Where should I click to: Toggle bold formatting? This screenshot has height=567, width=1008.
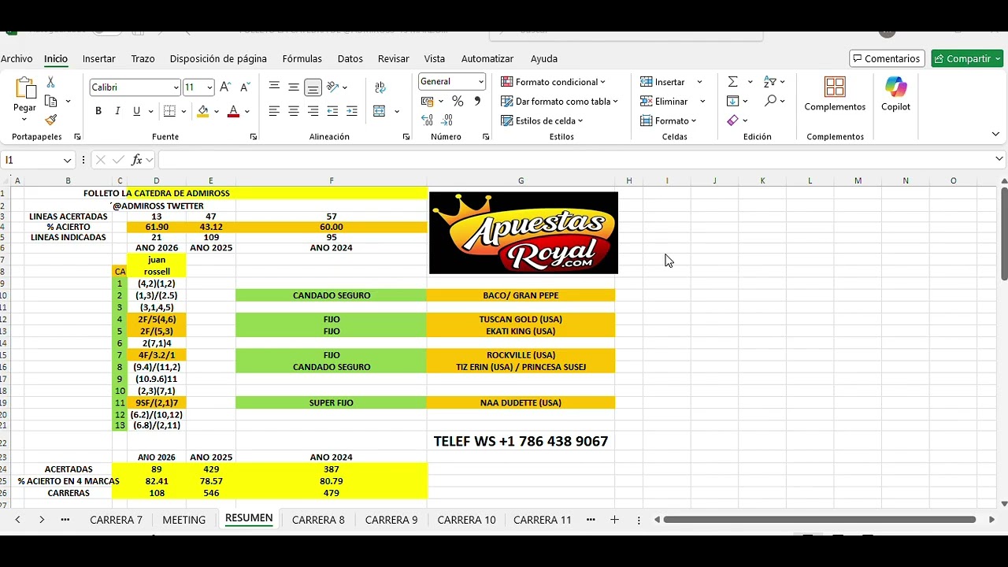98,111
